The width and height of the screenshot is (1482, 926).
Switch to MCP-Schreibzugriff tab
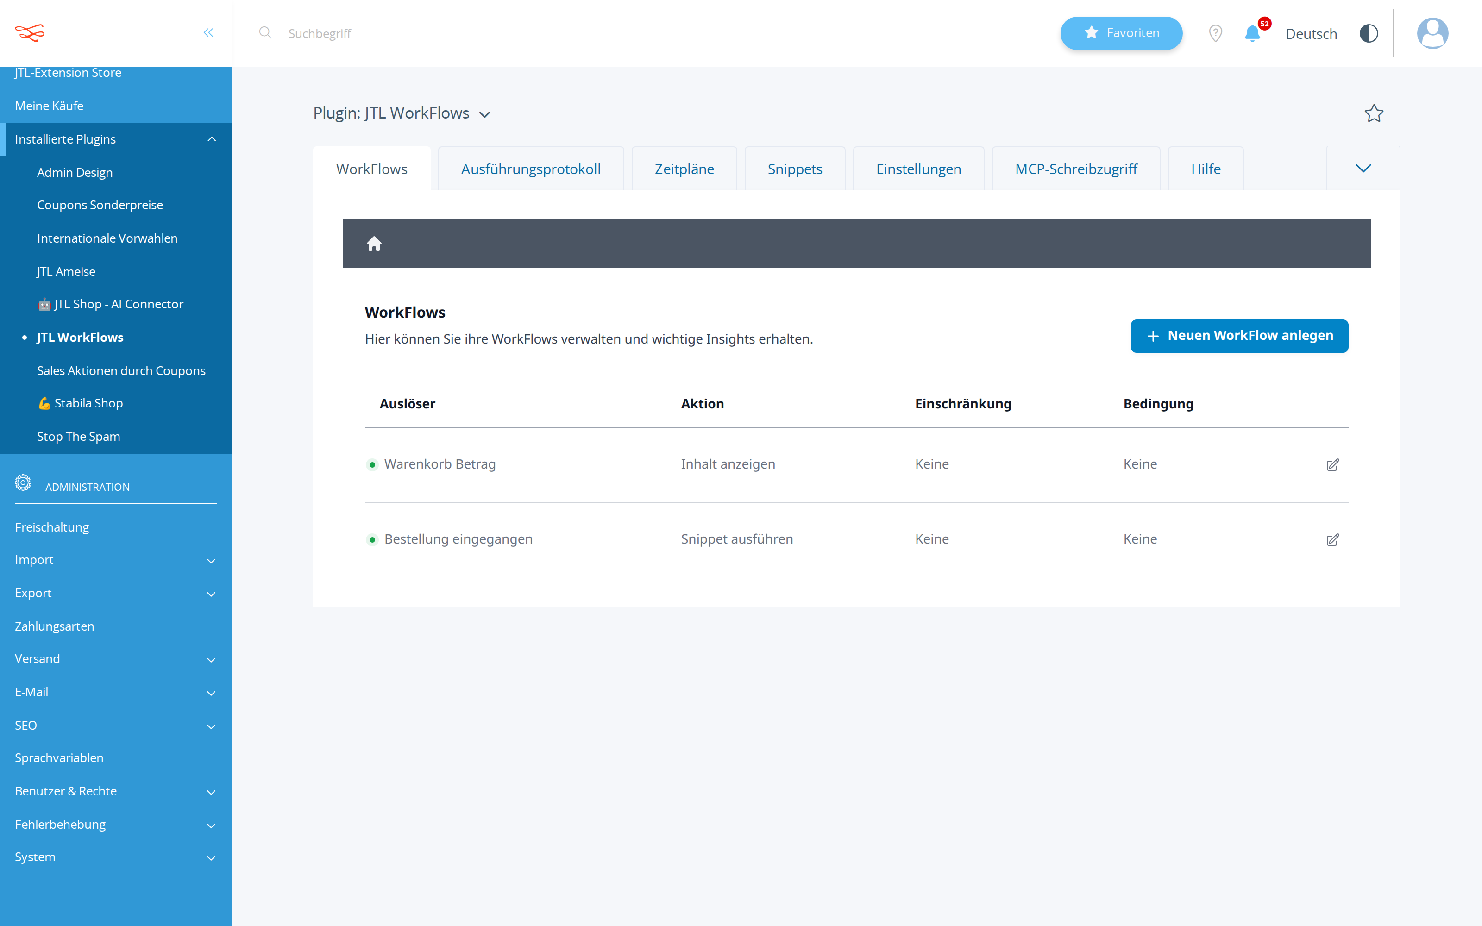(1076, 169)
